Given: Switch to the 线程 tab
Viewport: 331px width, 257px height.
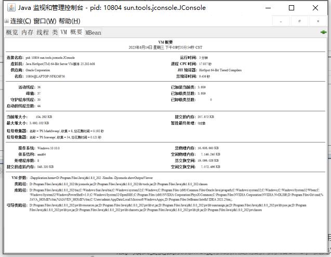Looking at the screenshot, I should pos(43,32).
